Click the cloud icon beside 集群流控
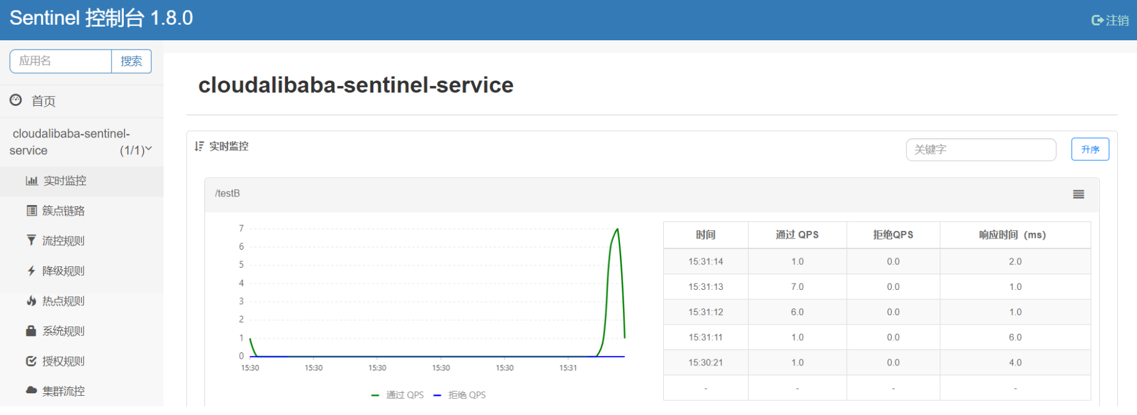This screenshot has width=1137, height=415. [32, 391]
